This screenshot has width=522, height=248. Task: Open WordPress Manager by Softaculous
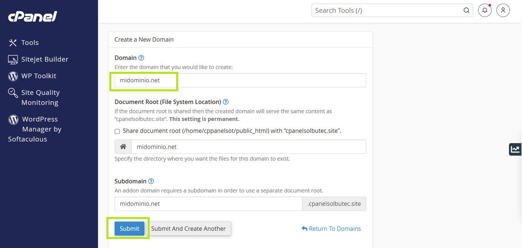click(x=40, y=129)
